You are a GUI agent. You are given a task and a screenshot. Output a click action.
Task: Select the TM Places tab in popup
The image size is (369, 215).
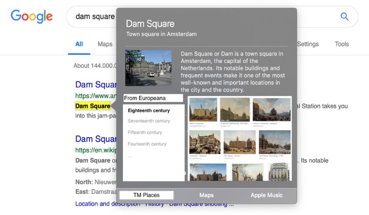click(146, 195)
